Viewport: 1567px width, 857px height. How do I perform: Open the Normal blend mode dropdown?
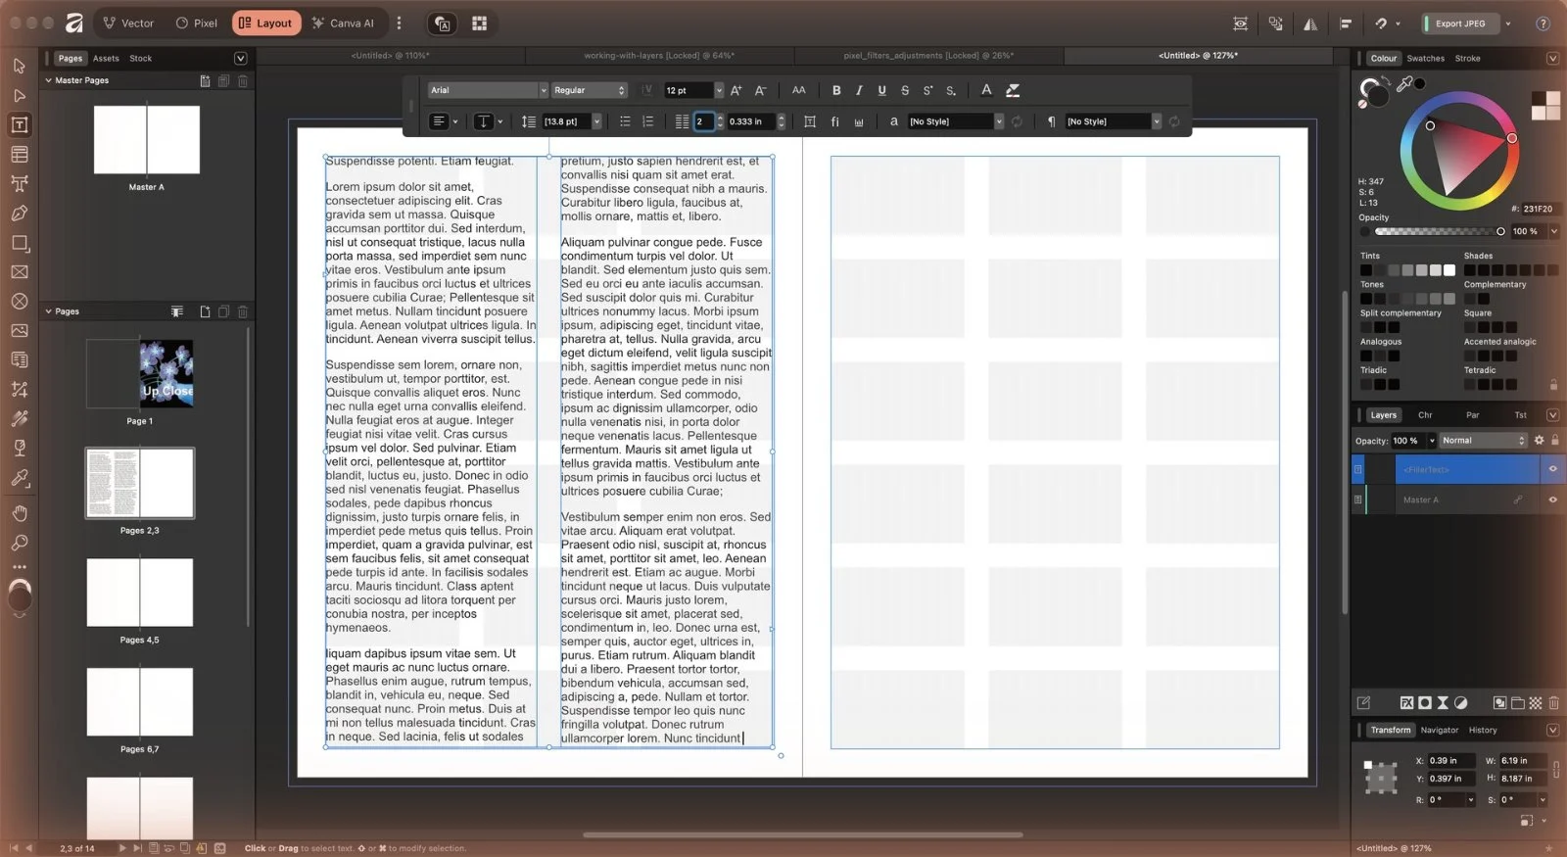pos(1483,441)
